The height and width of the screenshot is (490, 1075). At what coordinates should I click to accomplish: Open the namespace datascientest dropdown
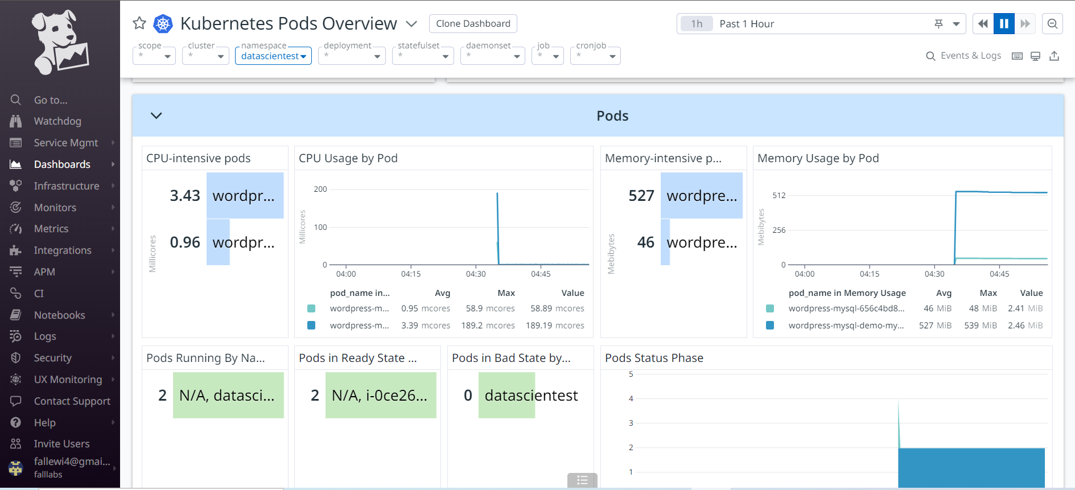(x=273, y=56)
